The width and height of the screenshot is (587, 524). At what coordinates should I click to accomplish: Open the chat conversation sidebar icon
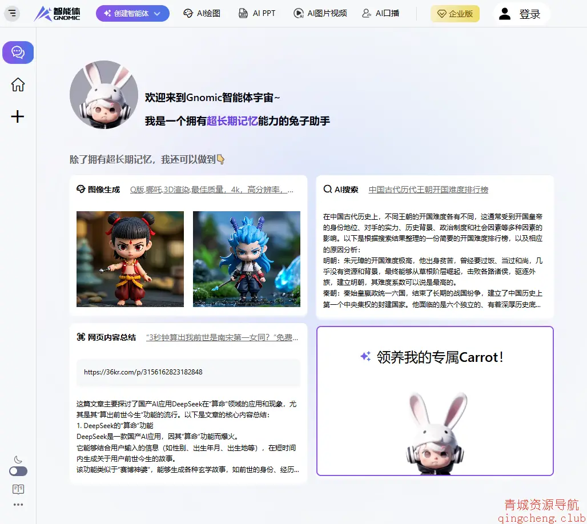(18, 52)
